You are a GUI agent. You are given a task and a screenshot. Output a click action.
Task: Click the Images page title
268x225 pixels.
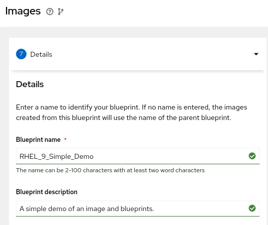tap(23, 11)
